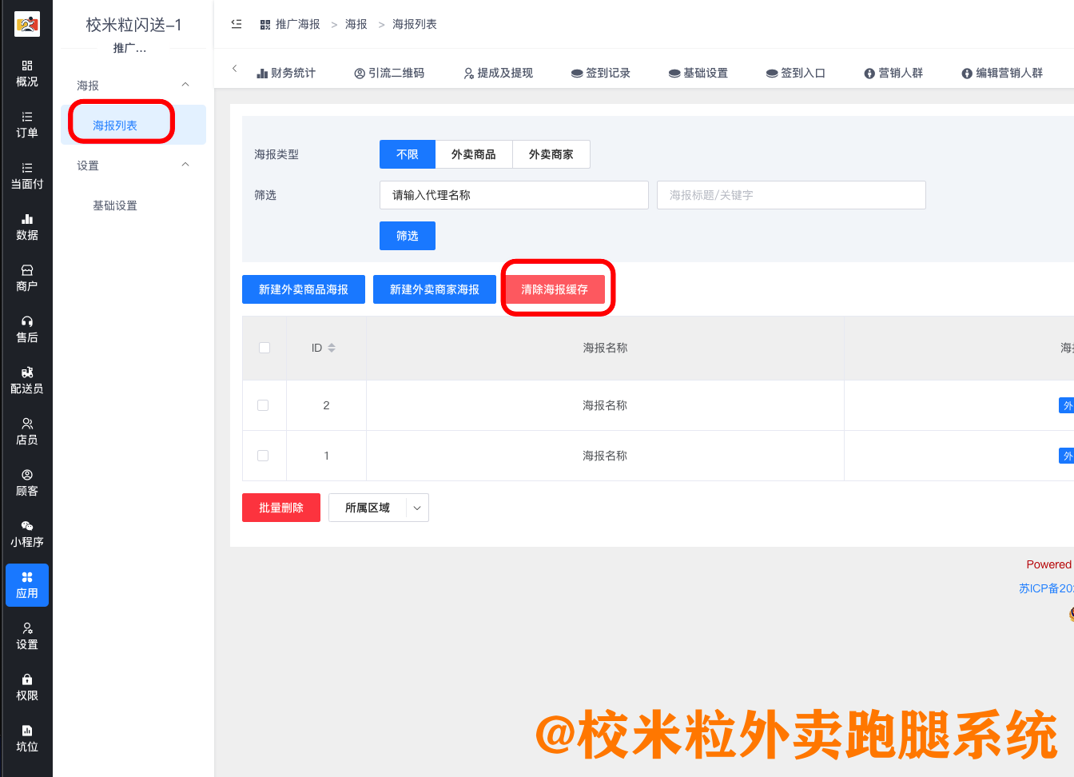Open 配送员 delivery rider icon
Image resolution: width=1074 pixels, height=777 pixels.
pyautogui.click(x=26, y=380)
